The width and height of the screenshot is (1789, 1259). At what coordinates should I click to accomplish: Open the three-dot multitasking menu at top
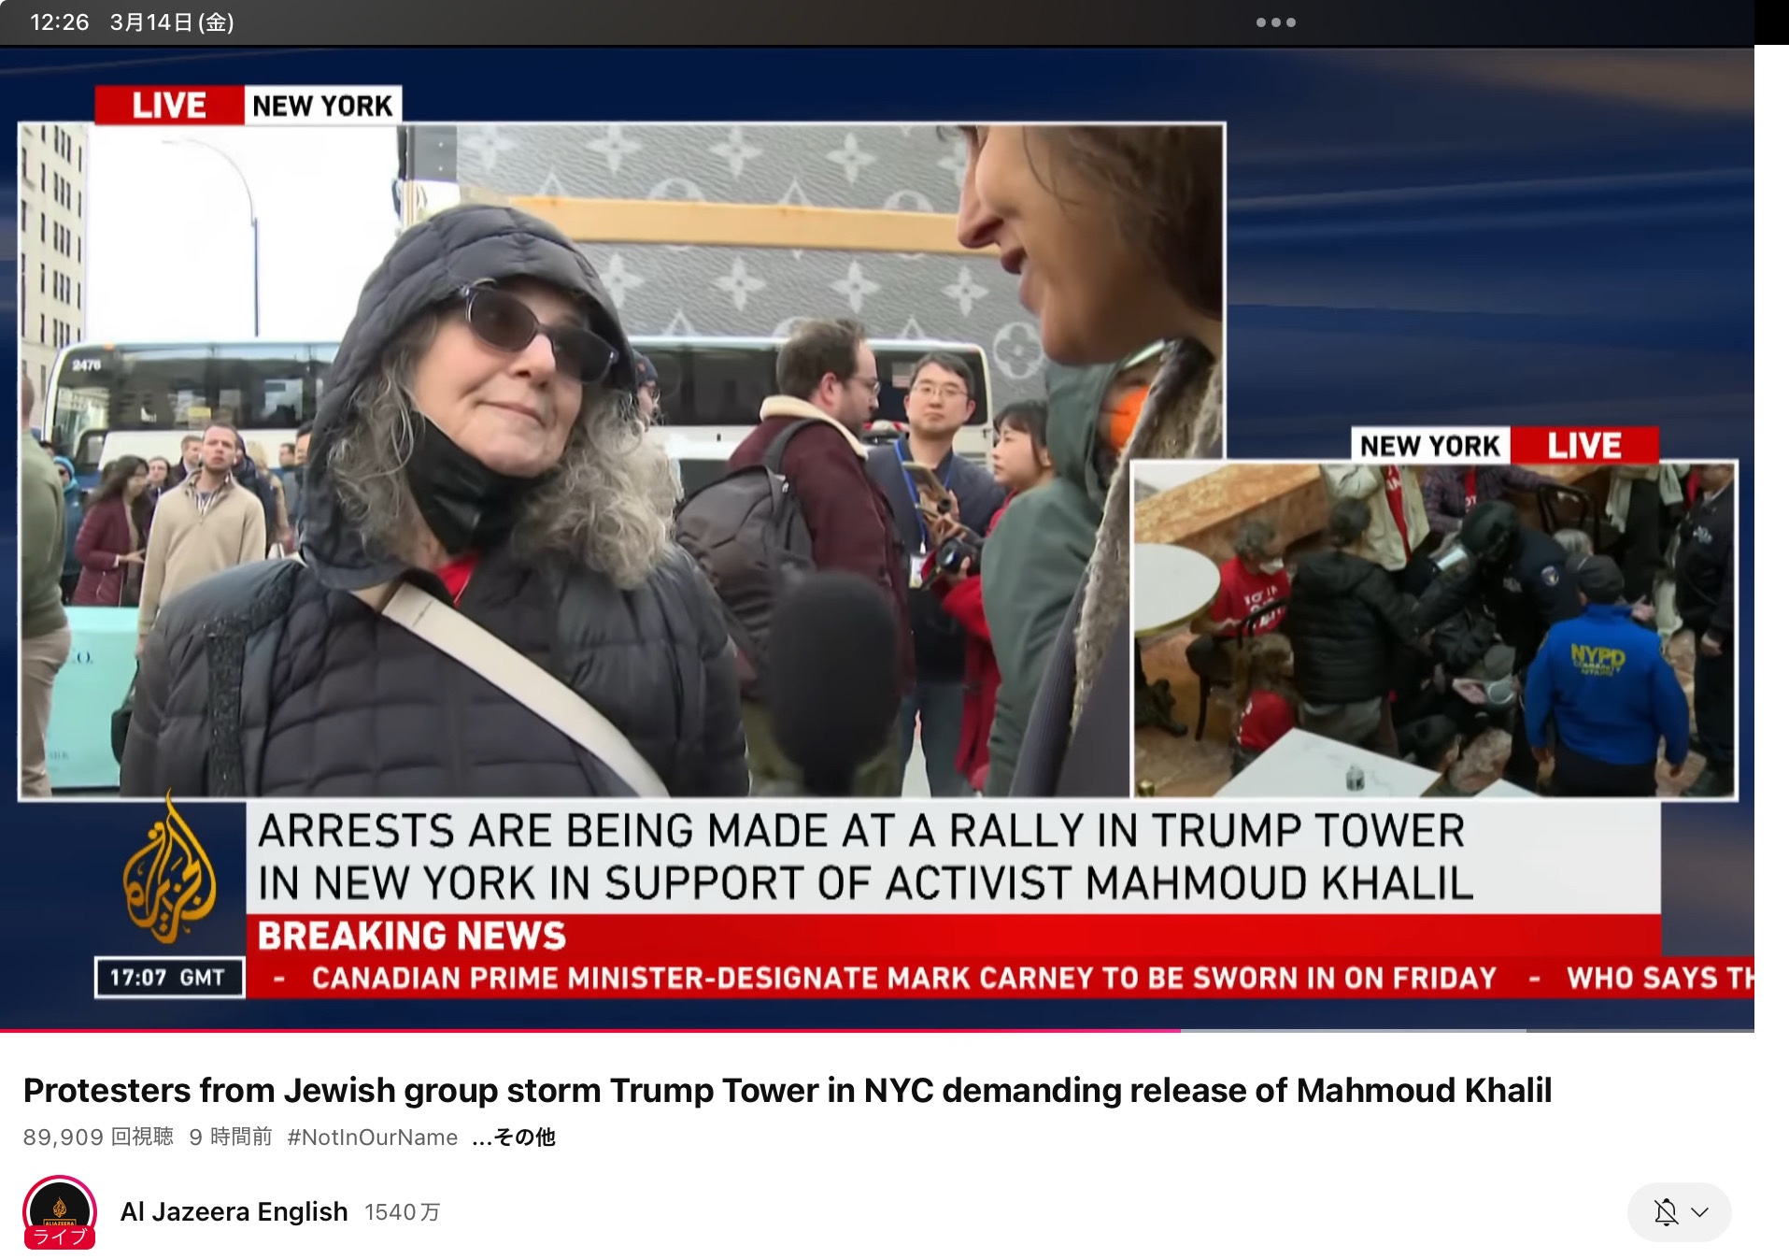pos(1275,22)
